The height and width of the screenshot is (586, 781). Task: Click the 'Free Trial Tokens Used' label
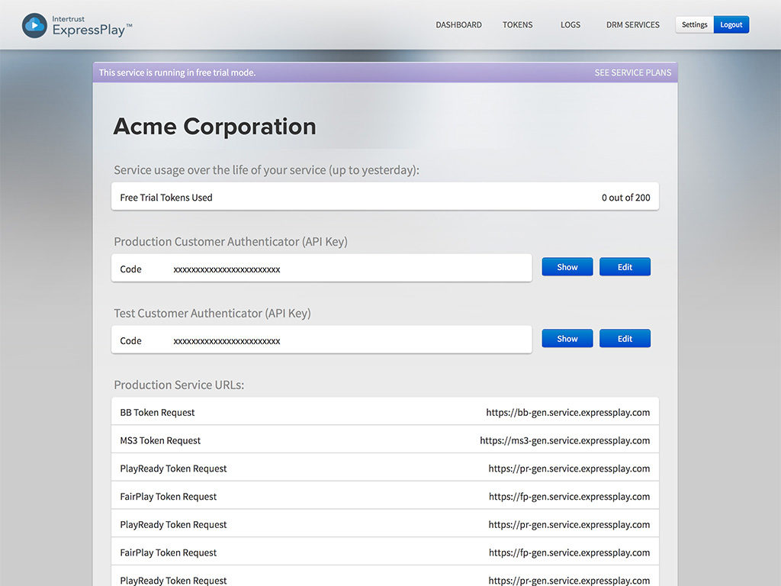point(166,198)
